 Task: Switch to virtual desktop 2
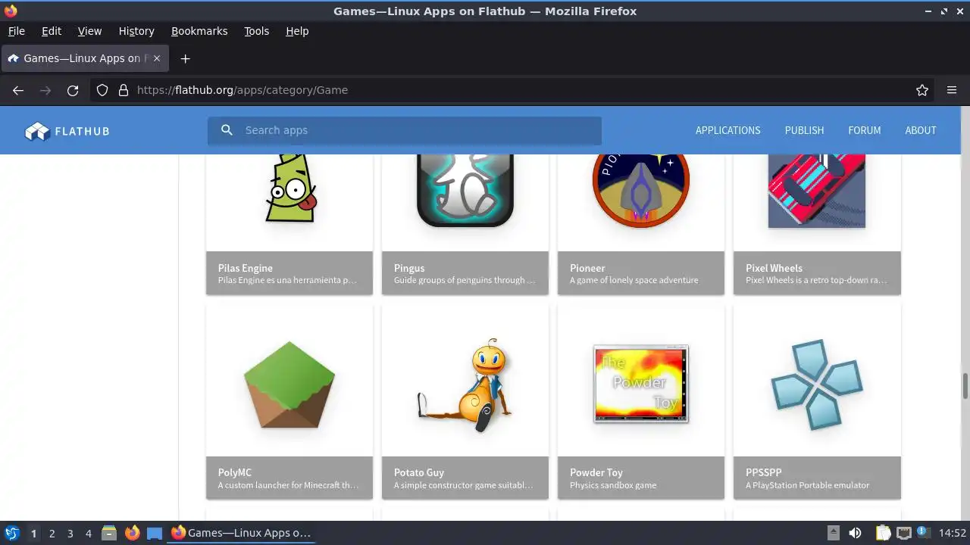52,533
